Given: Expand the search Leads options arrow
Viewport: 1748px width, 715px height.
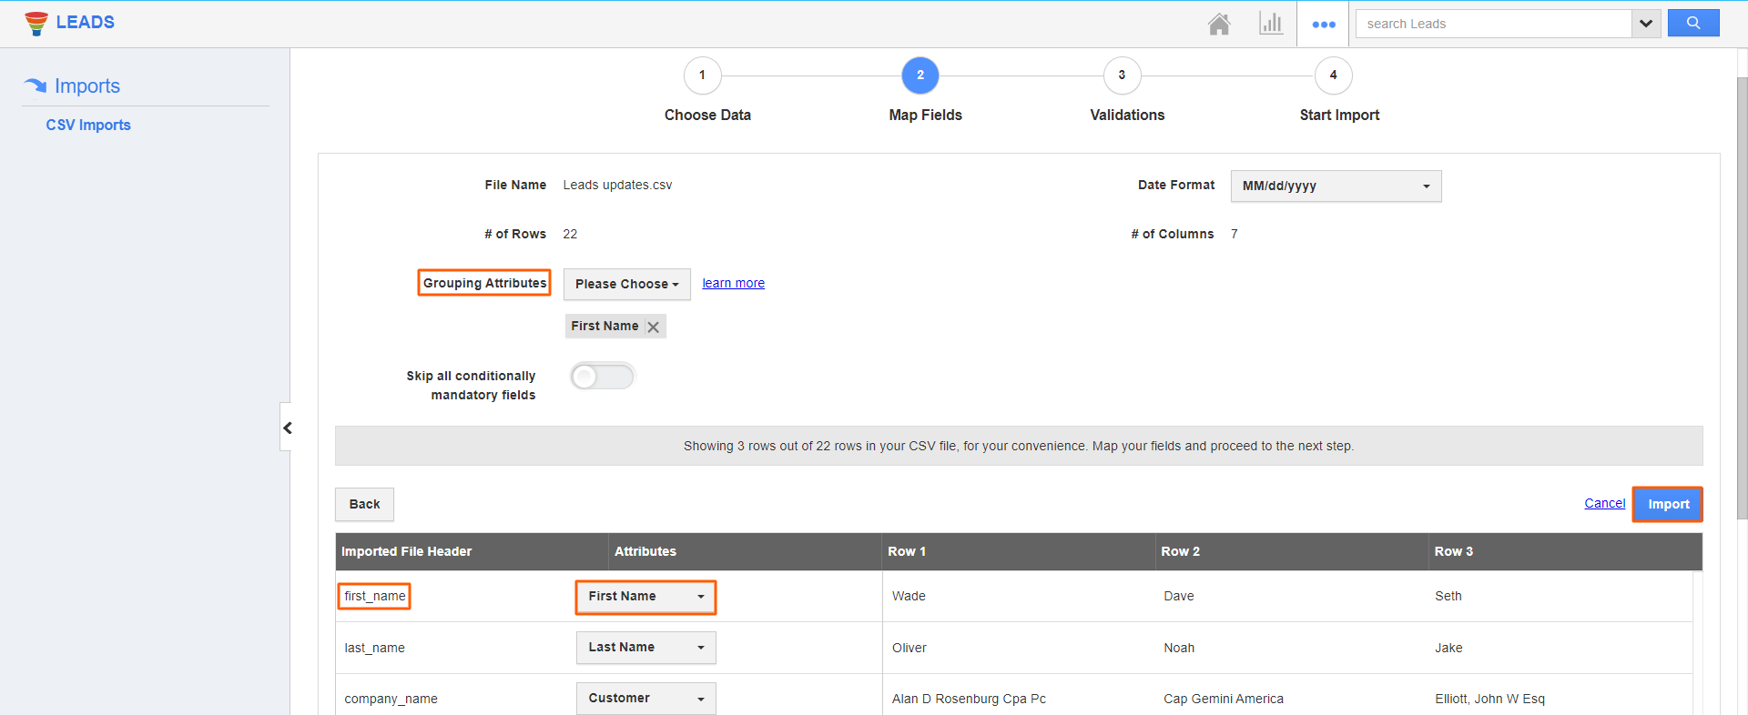Looking at the screenshot, I should pyautogui.click(x=1646, y=24).
